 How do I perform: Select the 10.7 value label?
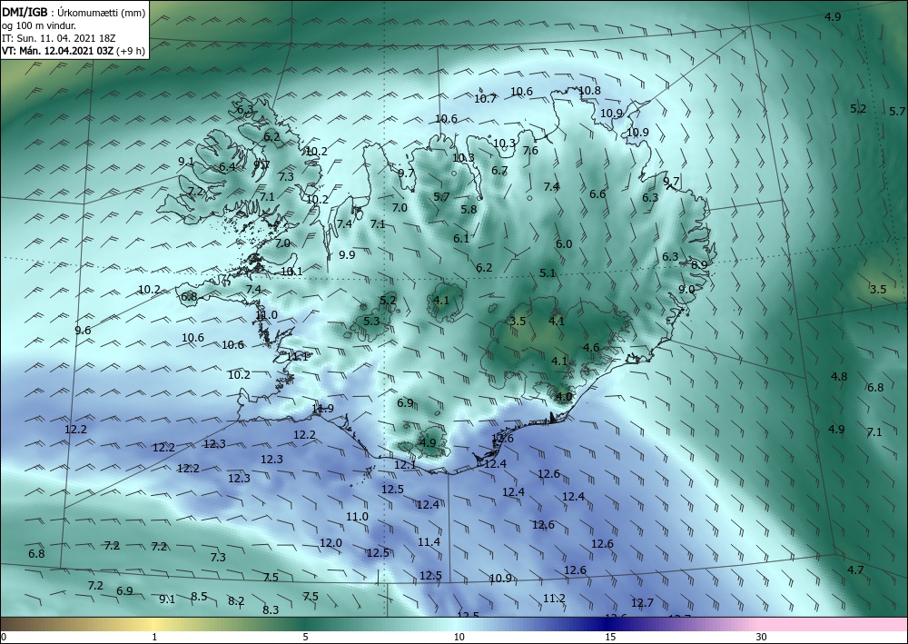click(x=485, y=98)
